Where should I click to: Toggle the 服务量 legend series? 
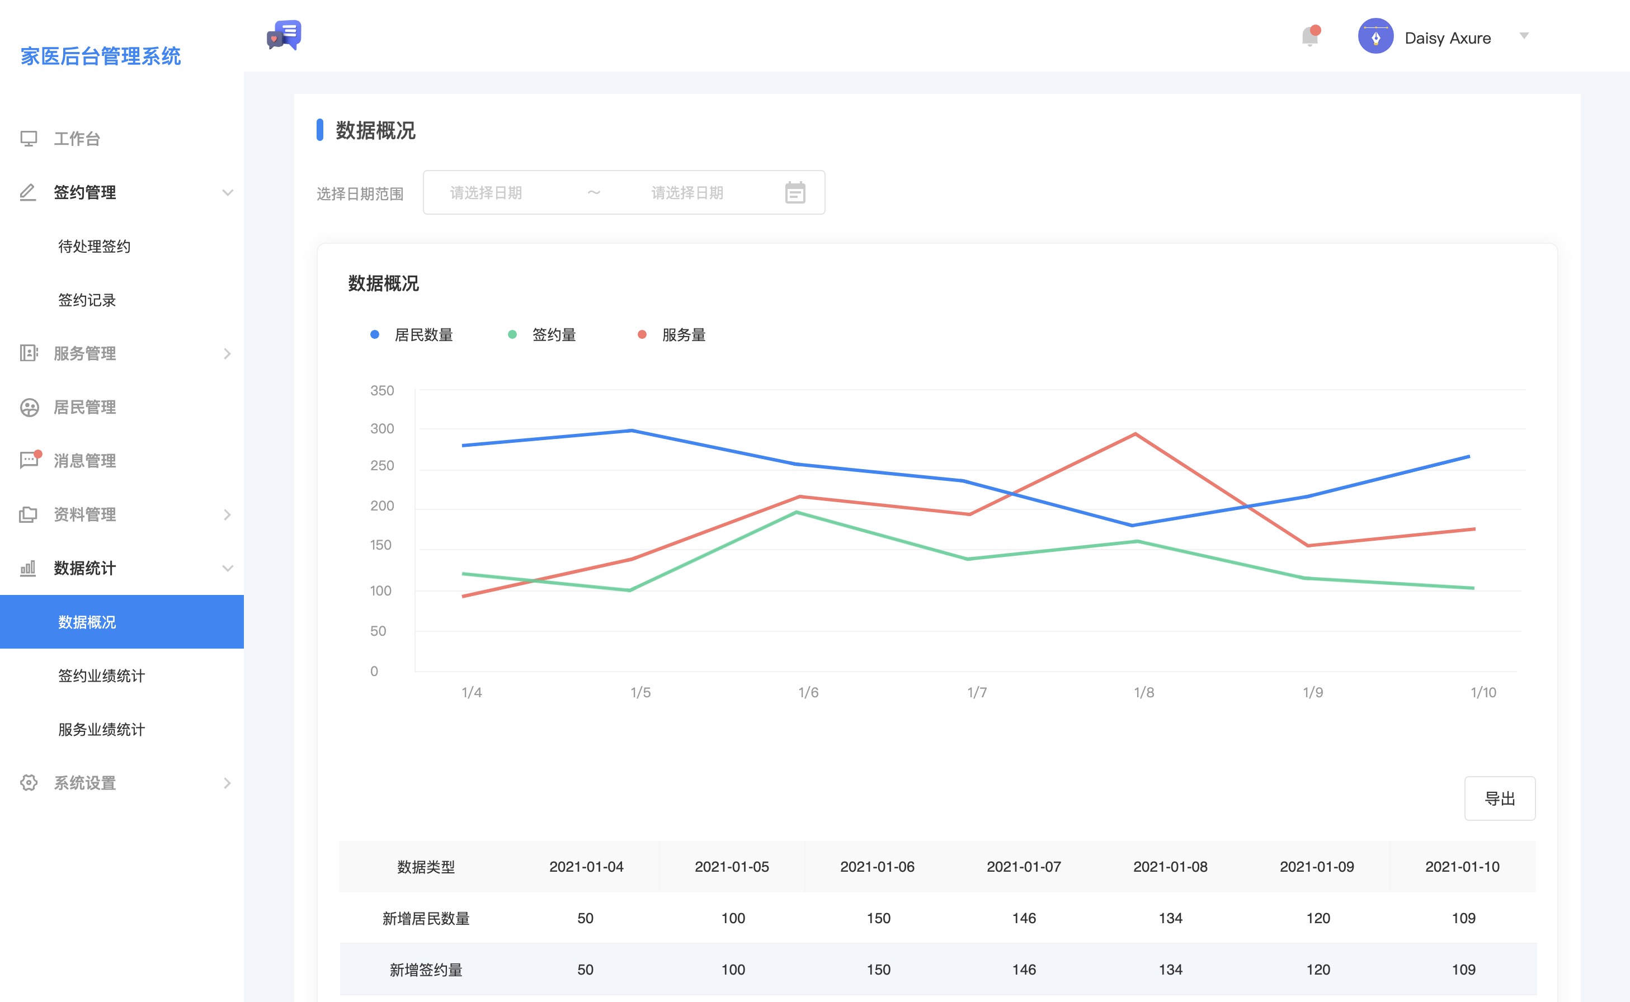point(671,335)
